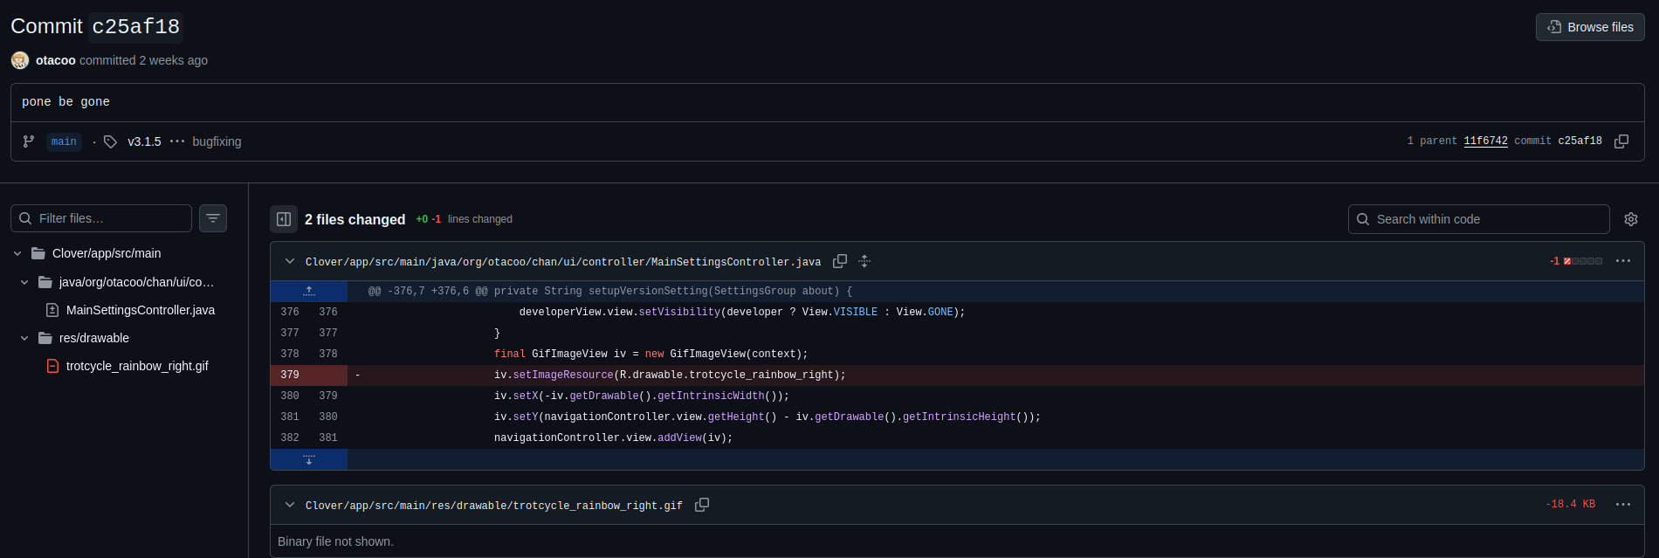
Task: Collapse the MainSettingsController.java diff
Action: click(x=290, y=261)
